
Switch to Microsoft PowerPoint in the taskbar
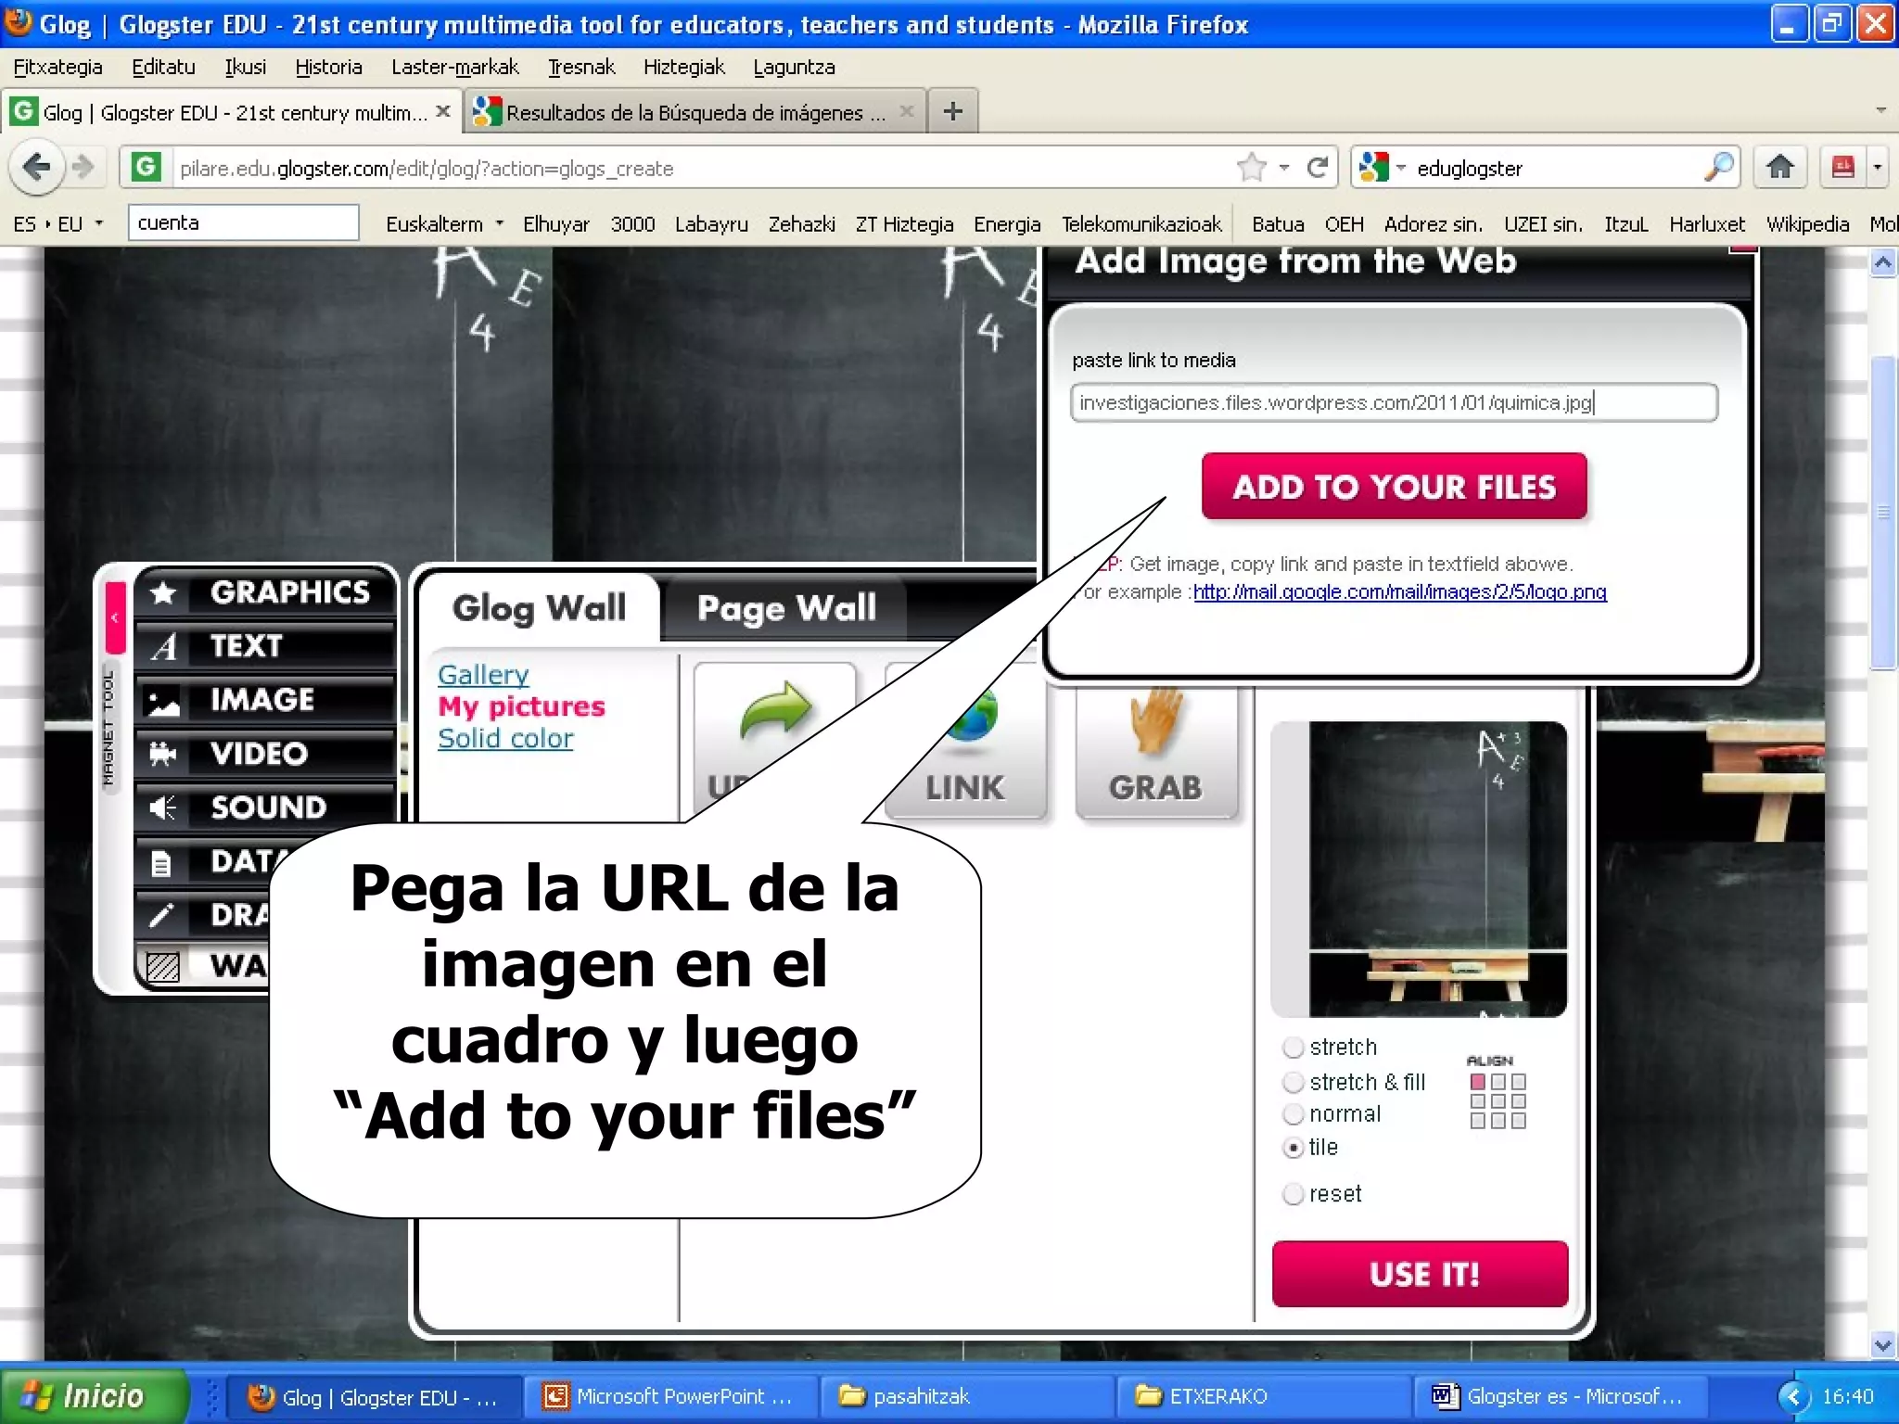(x=669, y=1396)
